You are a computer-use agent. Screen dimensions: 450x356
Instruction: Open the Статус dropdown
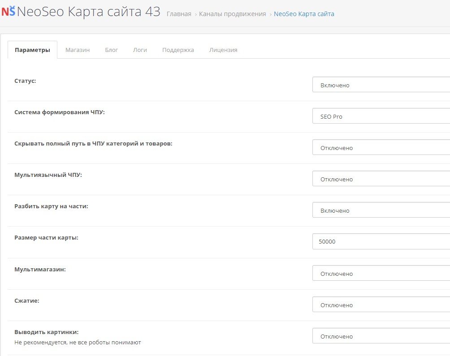click(381, 85)
